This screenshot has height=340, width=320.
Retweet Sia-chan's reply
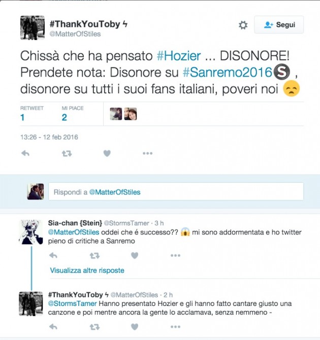pyautogui.click(x=94, y=256)
